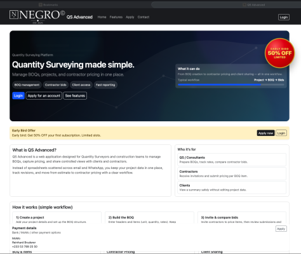The image size is (301, 254).
Task: Click Quantity Surveying made simple headline
Action: (x=73, y=65)
